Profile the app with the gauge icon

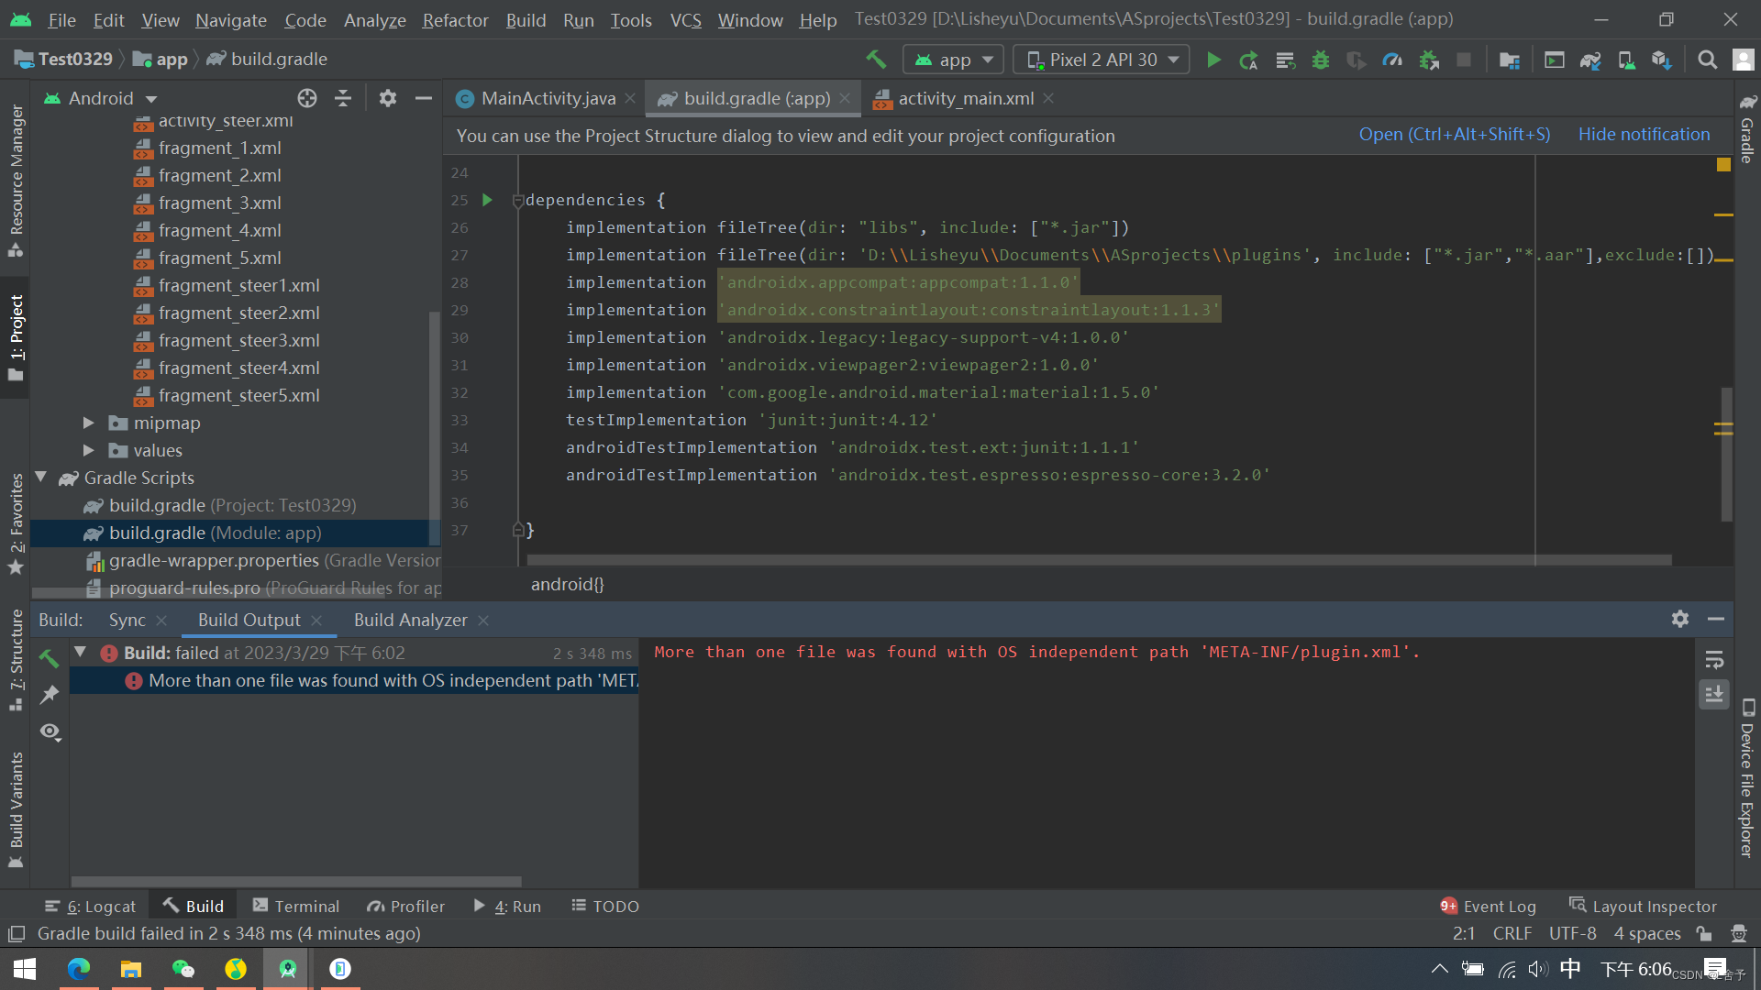coord(1392,59)
